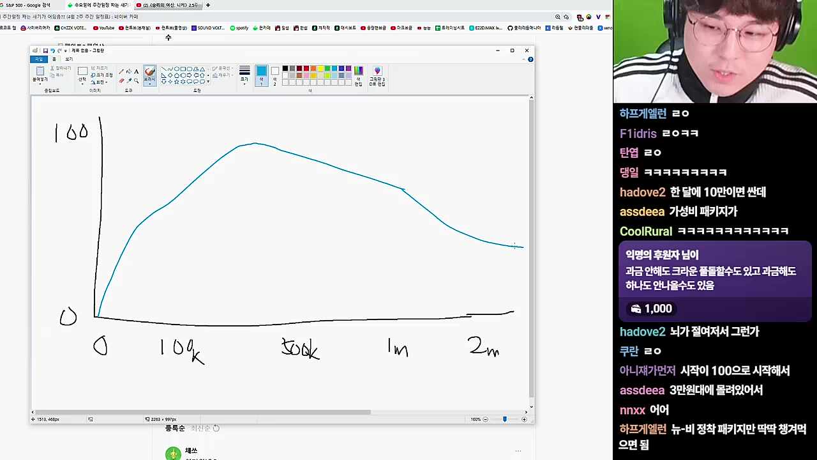Pick the black color swatch in palette
The width and height of the screenshot is (817, 460).
point(285,68)
